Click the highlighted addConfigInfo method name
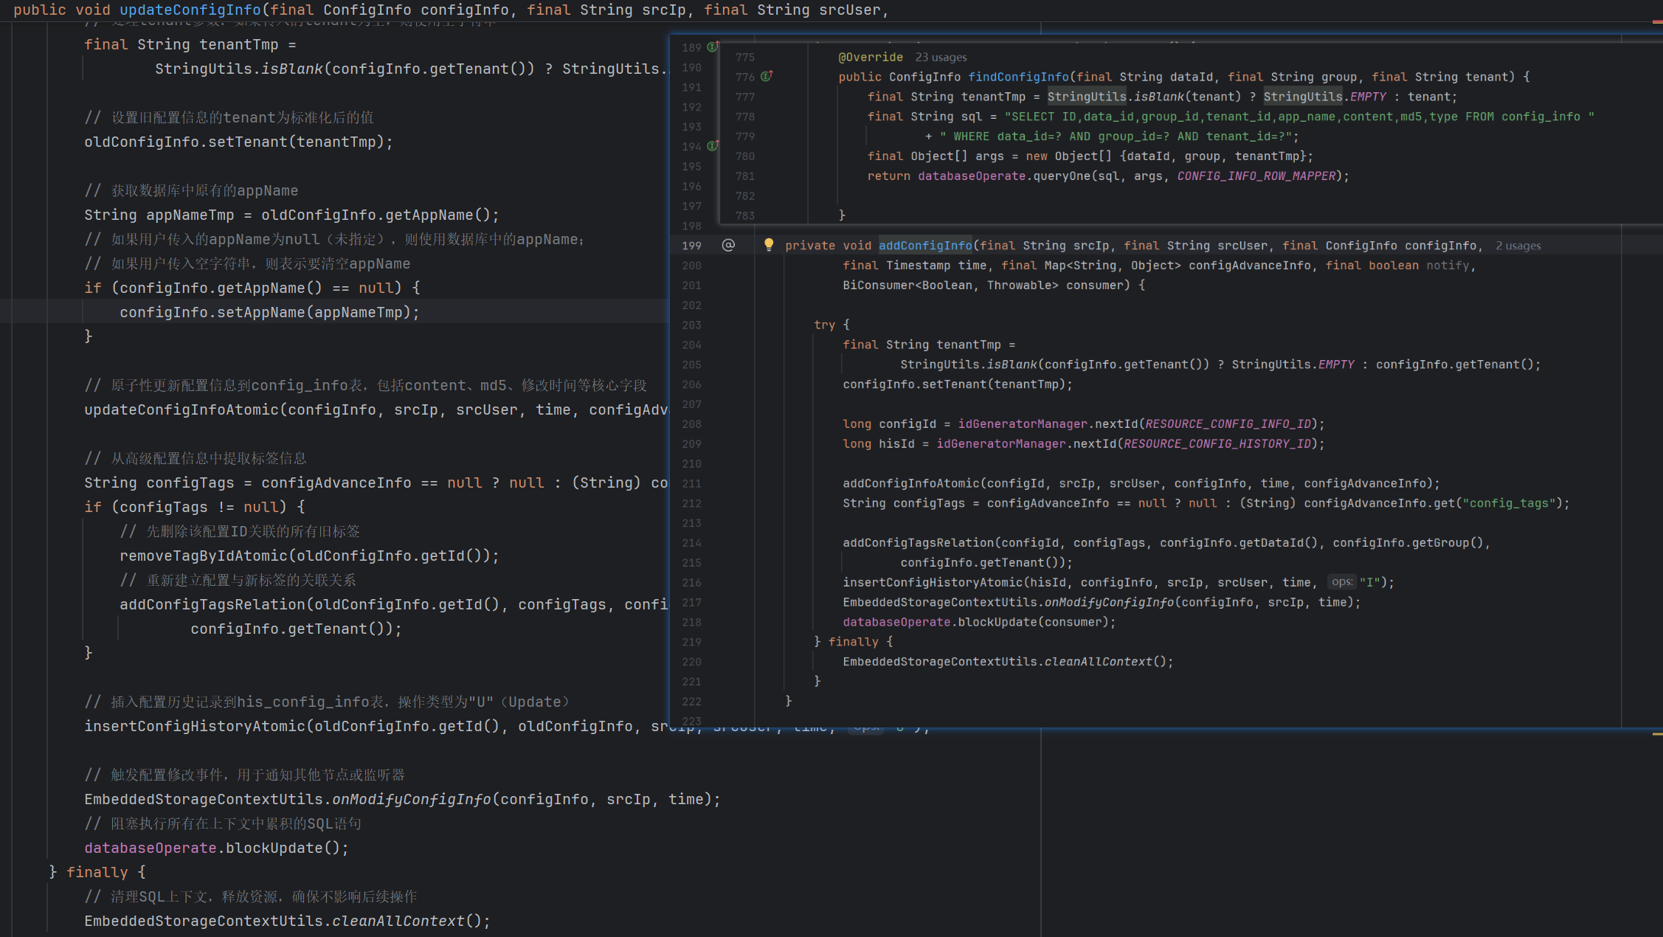This screenshot has height=937, width=1663. coord(924,246)
